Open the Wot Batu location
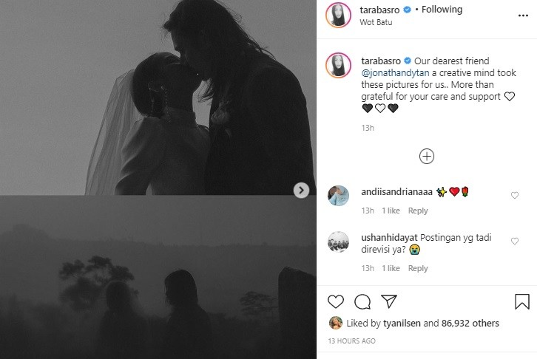The width and height of the screenshot is (537, 359). [x=376, y=22]
